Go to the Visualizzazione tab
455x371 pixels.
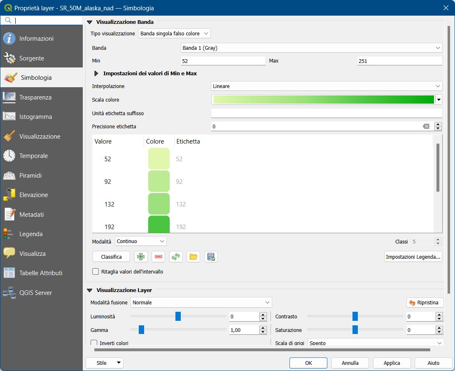[x=42, y=137]
